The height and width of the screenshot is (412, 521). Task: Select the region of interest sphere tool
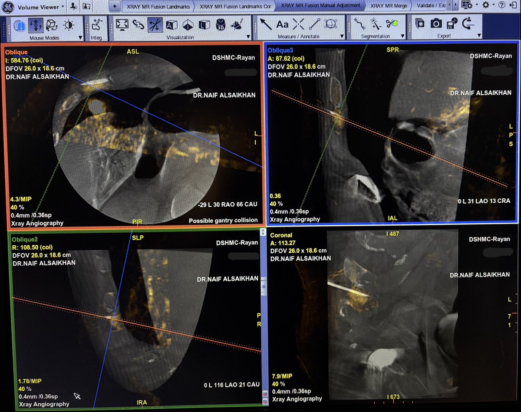[x=331, y=24]
